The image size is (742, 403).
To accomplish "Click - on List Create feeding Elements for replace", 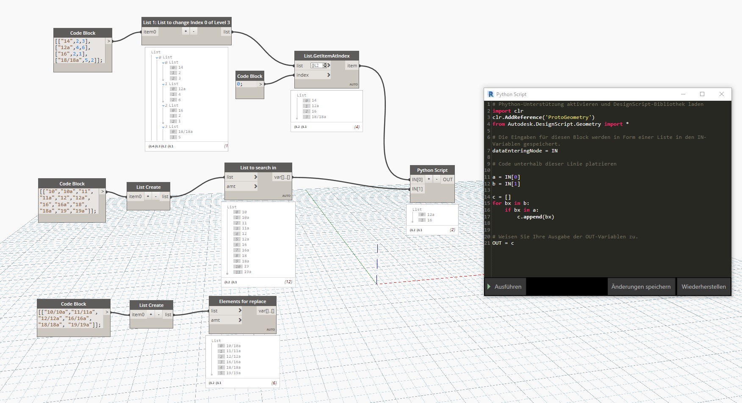I will pyautogui.click(x=159, y=314).
